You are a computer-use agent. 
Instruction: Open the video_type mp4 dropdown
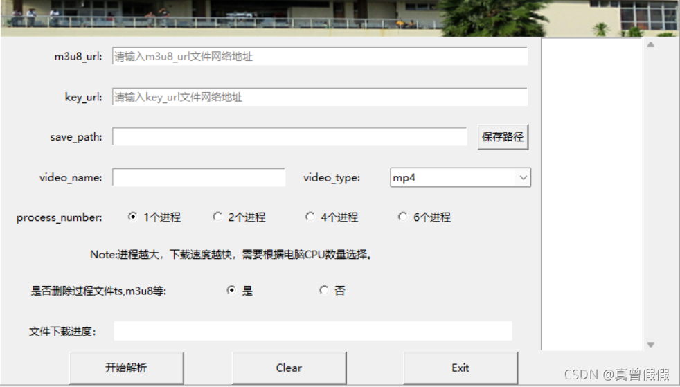(460, 177)
